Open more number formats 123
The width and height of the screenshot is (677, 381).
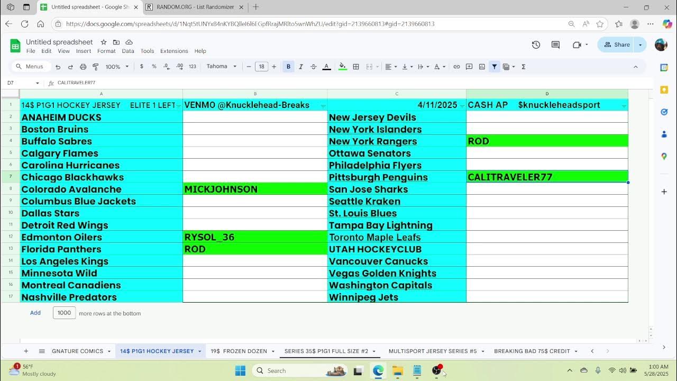click(x=193, y=67)
